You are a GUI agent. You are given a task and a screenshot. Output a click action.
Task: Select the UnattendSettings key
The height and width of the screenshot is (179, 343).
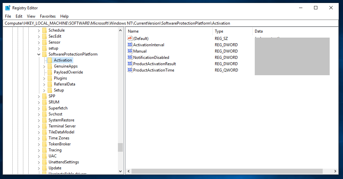tap(64, 162)
